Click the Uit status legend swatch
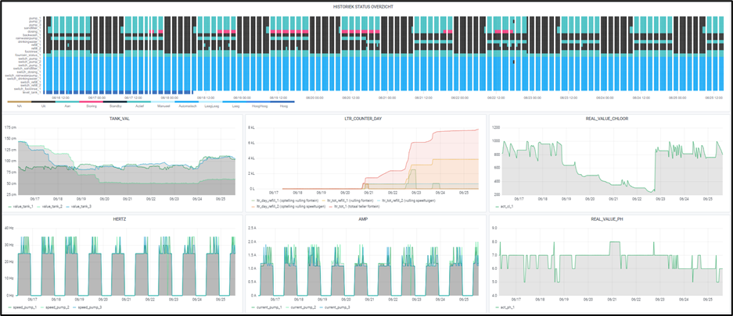The image size is (733, 316). coord(43,101)
